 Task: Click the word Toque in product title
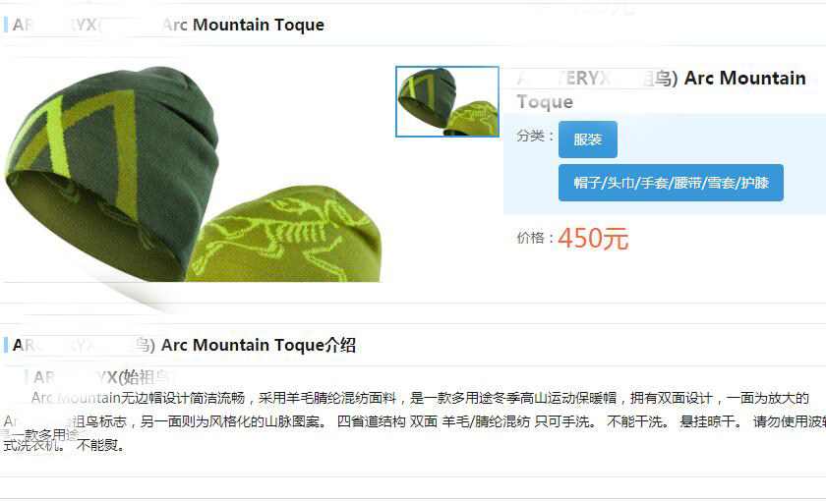tap(545, 101)
